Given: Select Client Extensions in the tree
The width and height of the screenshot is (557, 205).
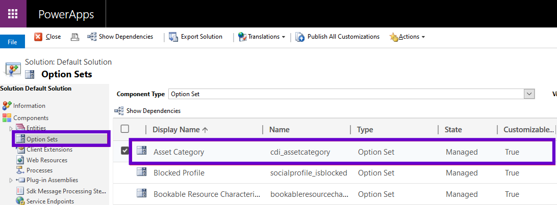Looking at the screenshot, I should [x=49, y=150].
